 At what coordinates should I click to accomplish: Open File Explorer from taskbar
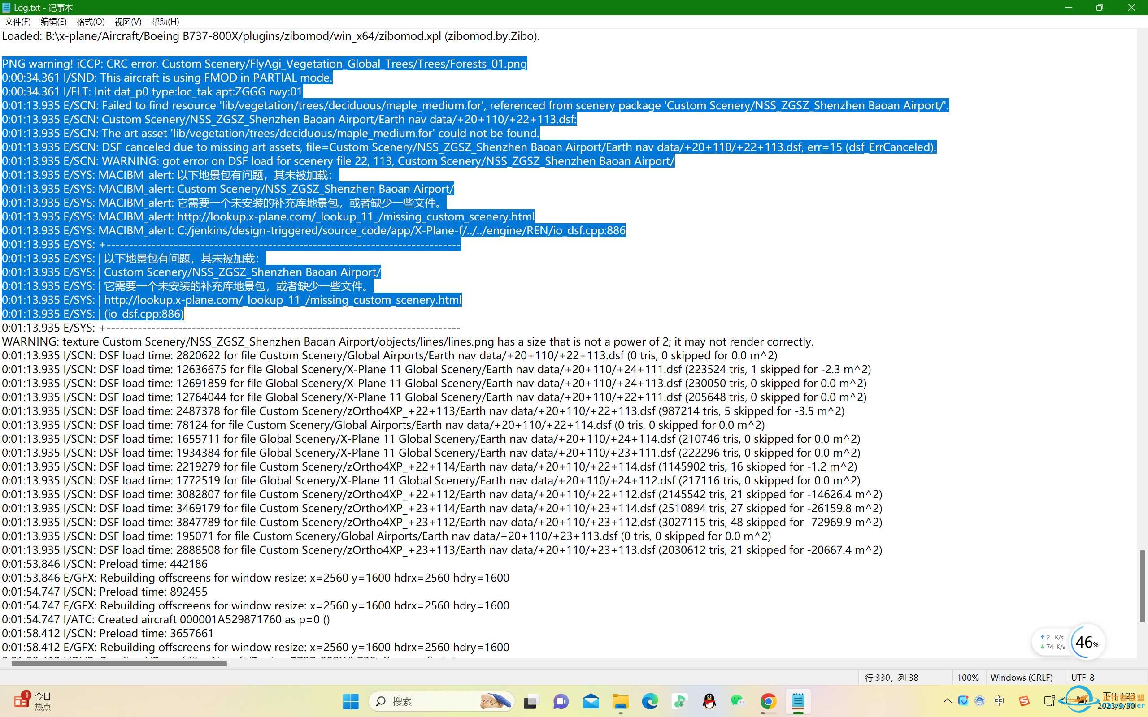pos(621,701)
